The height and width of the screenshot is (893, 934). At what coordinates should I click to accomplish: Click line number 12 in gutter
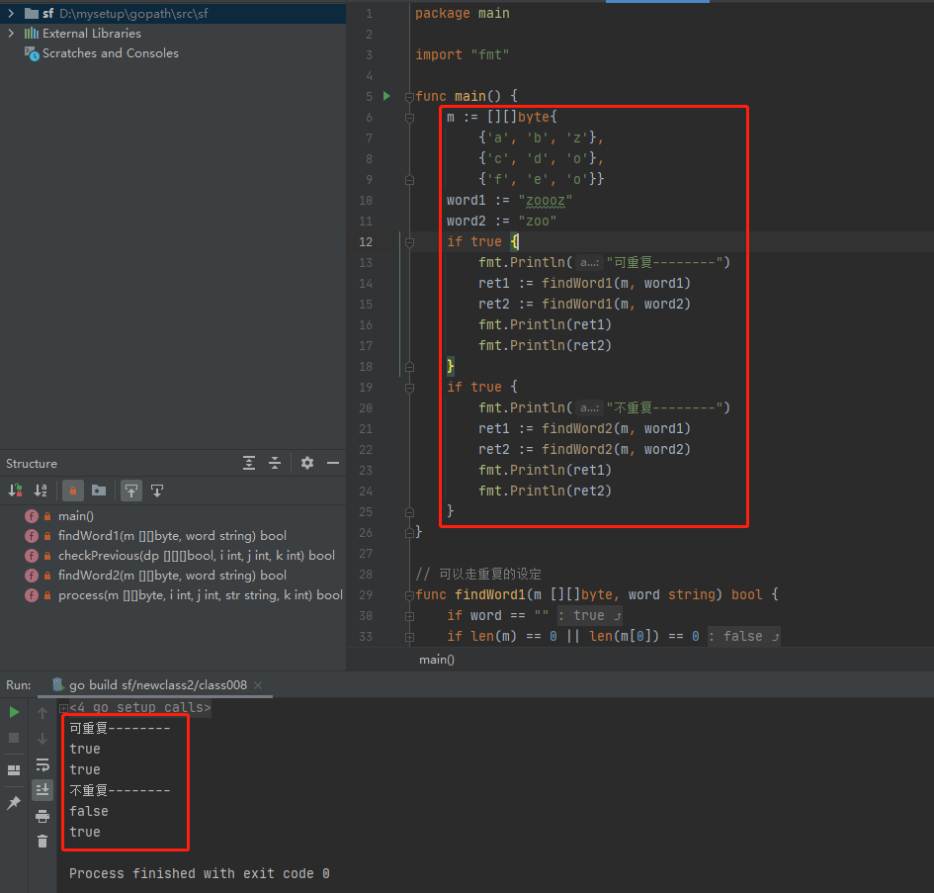tap(366, 242)
